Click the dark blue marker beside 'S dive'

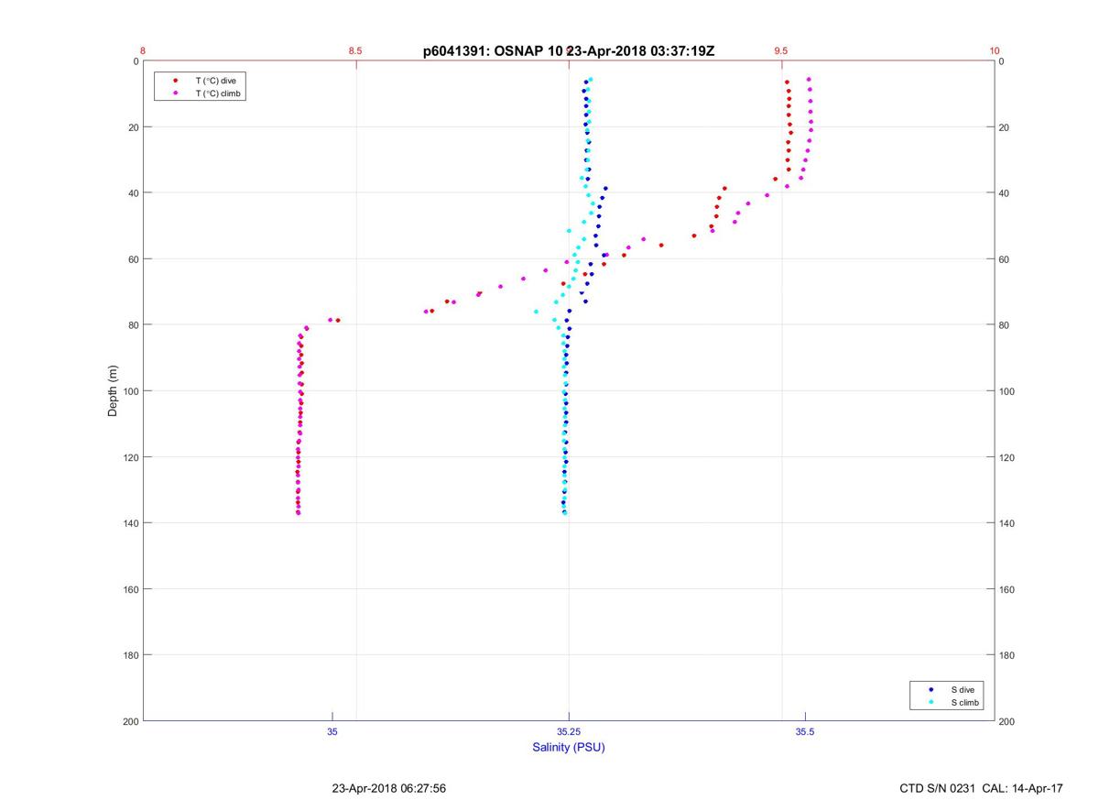(931, 689)
